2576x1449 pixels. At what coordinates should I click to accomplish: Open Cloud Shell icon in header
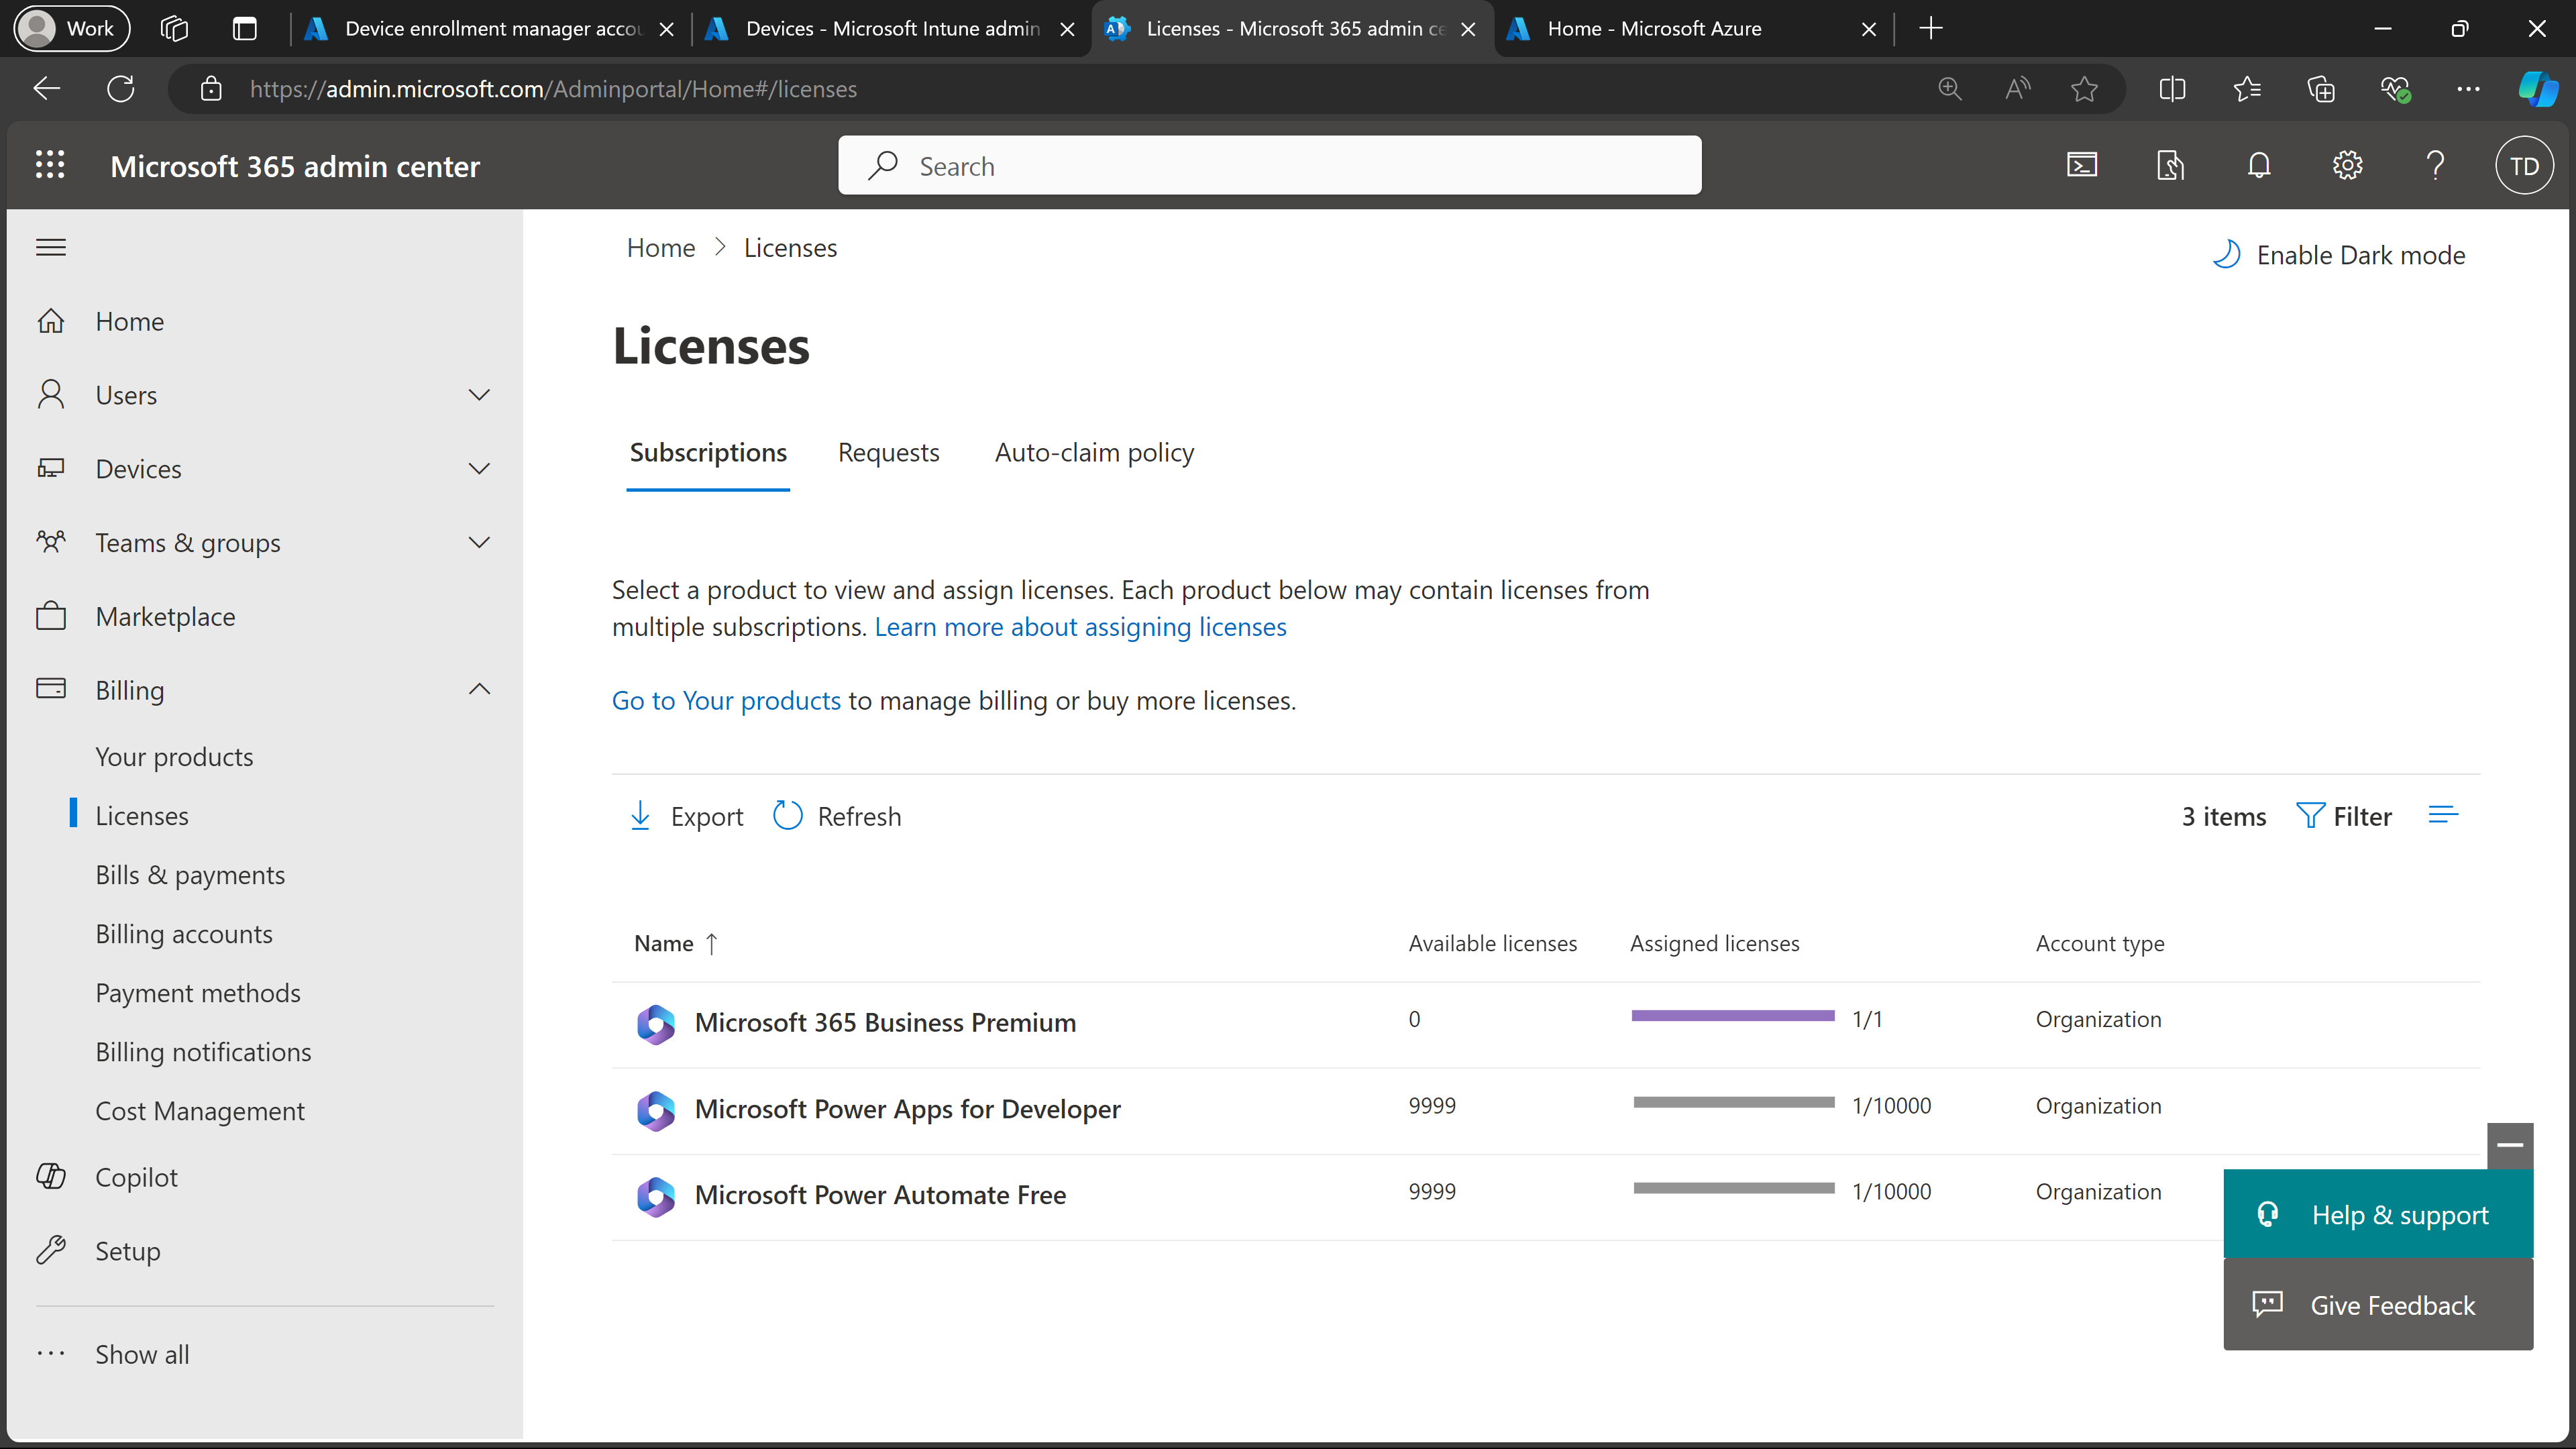click(x=2082, y=165)
